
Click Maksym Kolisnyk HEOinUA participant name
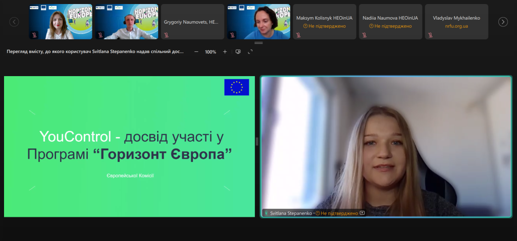325,18
